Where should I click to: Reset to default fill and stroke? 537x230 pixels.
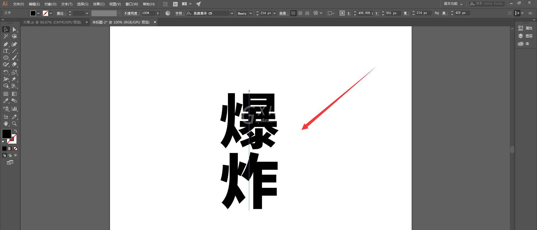pyautogui.click(x=3, y=142)
